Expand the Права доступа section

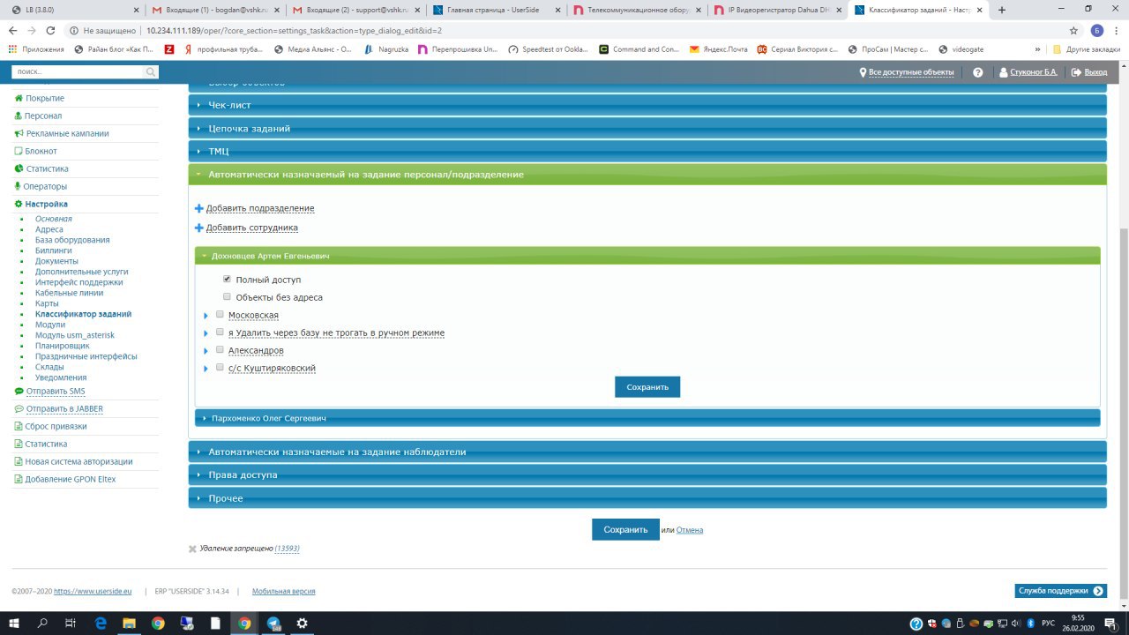[647, 474]
